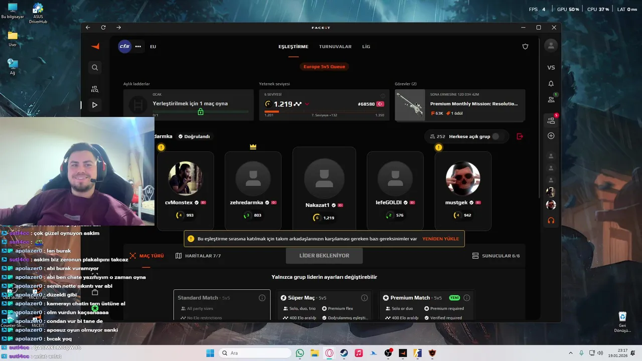The image size is (642, 361).
Task: Open OBS Studio from the taskbar
Action: (388, 353)
